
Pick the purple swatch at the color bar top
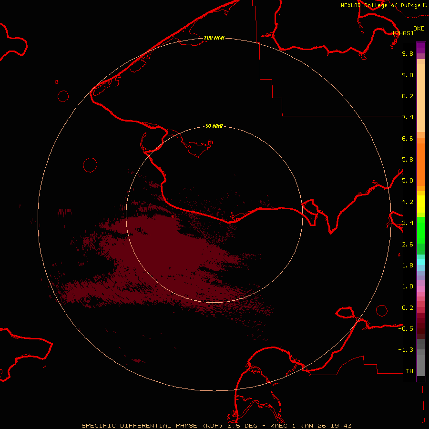(421, 48)
